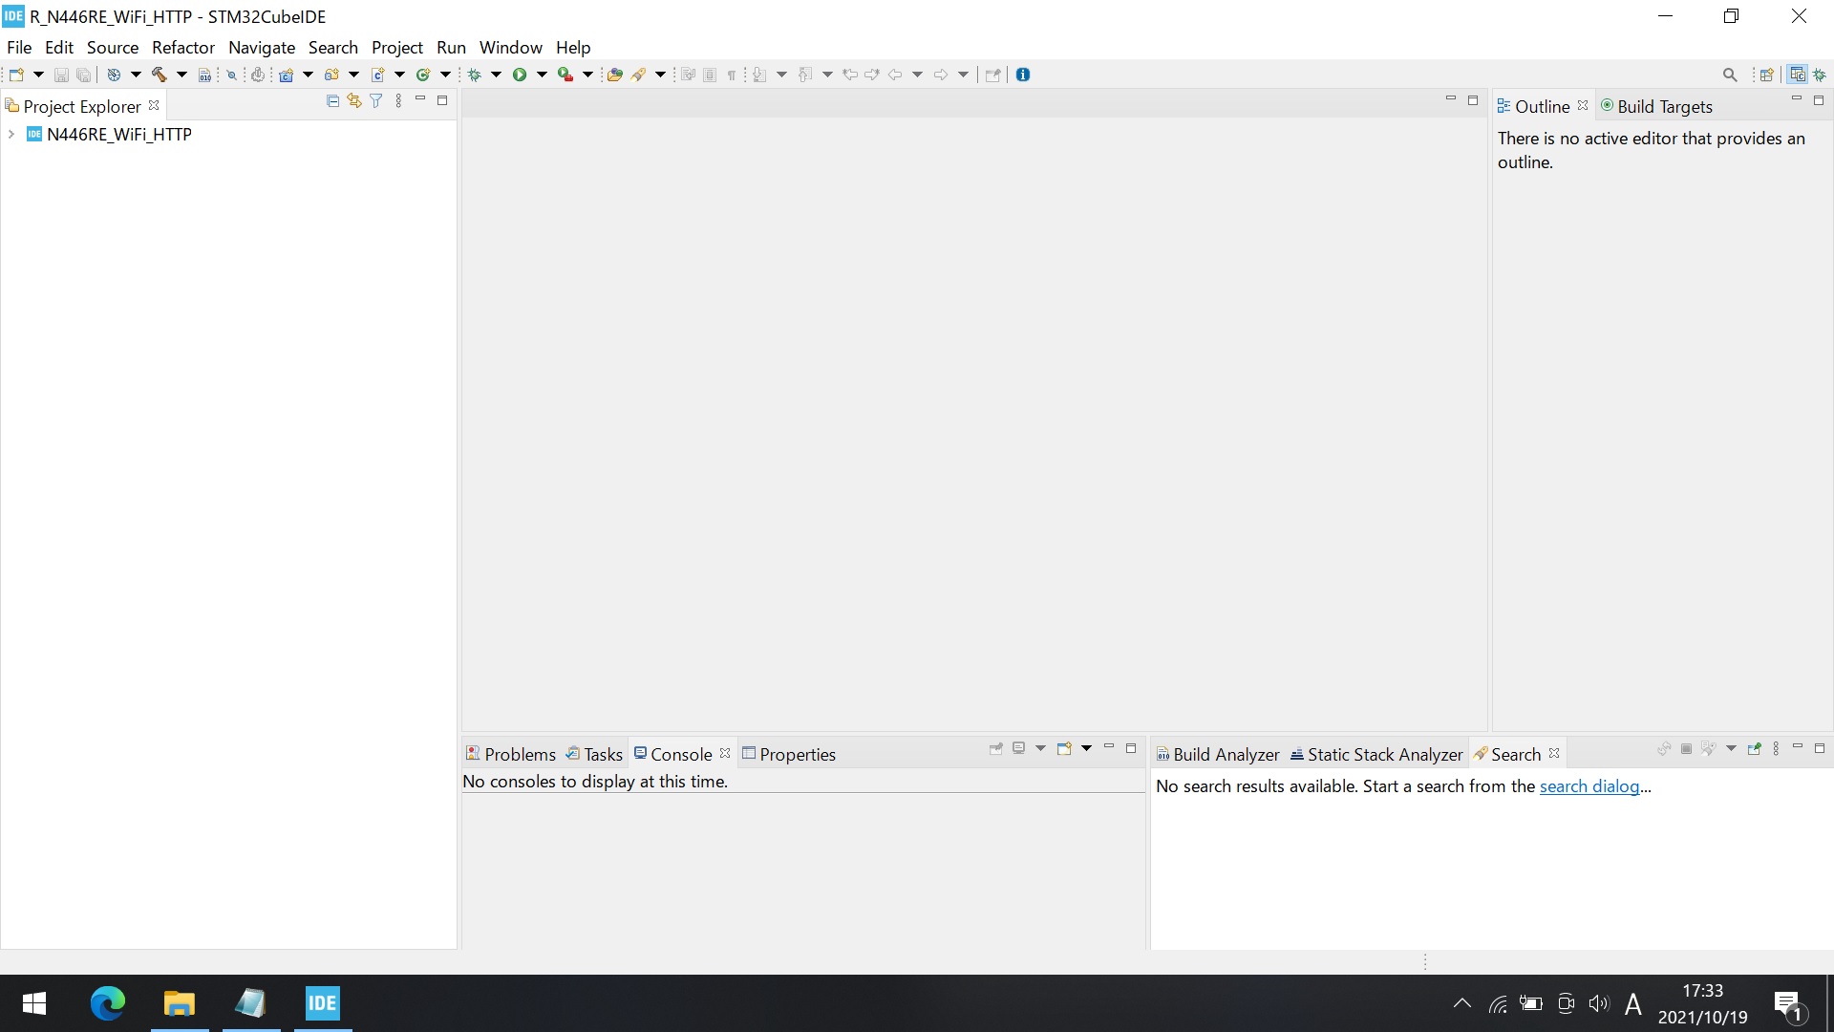Switch to the Build Targets tab
The height and width of the screenshot is (1032, 1834).
pyautogui.click(x=1656, y=107)
